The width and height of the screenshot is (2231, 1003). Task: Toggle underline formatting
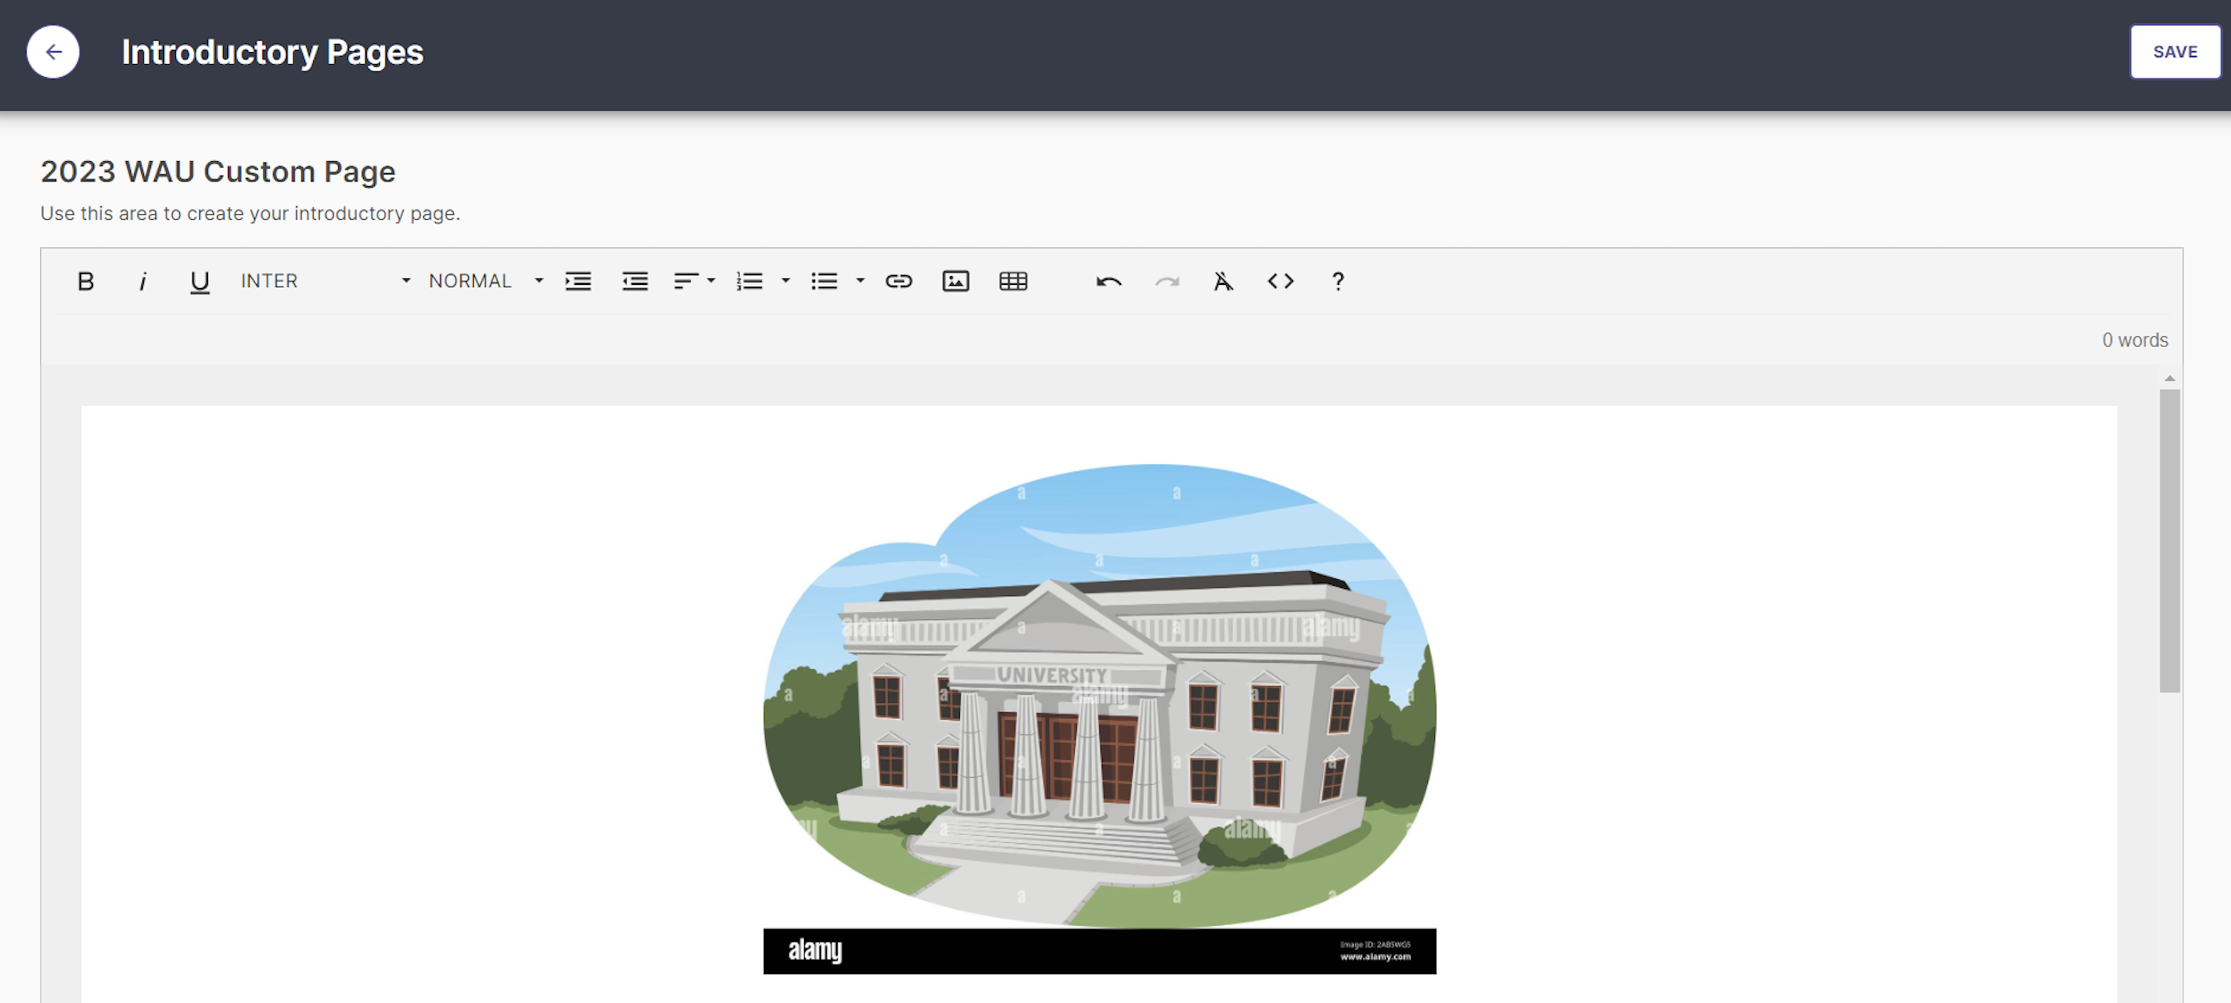click(200, 282)
